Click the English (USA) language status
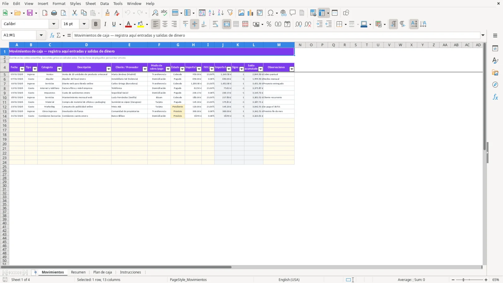This screenshot has width=503, height=283. click(x=289, y=280)
